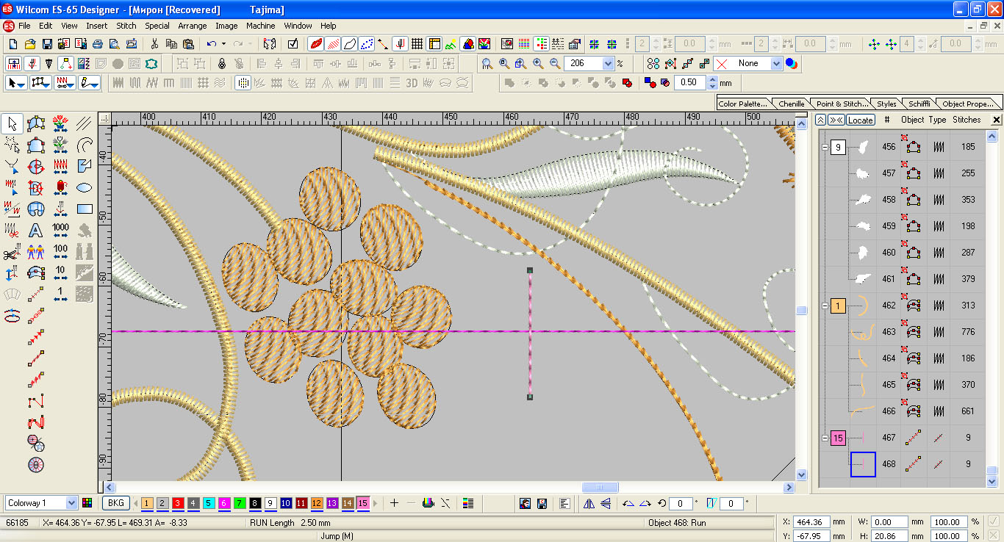The width and height of the screenshot is (1004, 542).
Task: Toggle the show outlines icon
Action: tap(350, 44)
